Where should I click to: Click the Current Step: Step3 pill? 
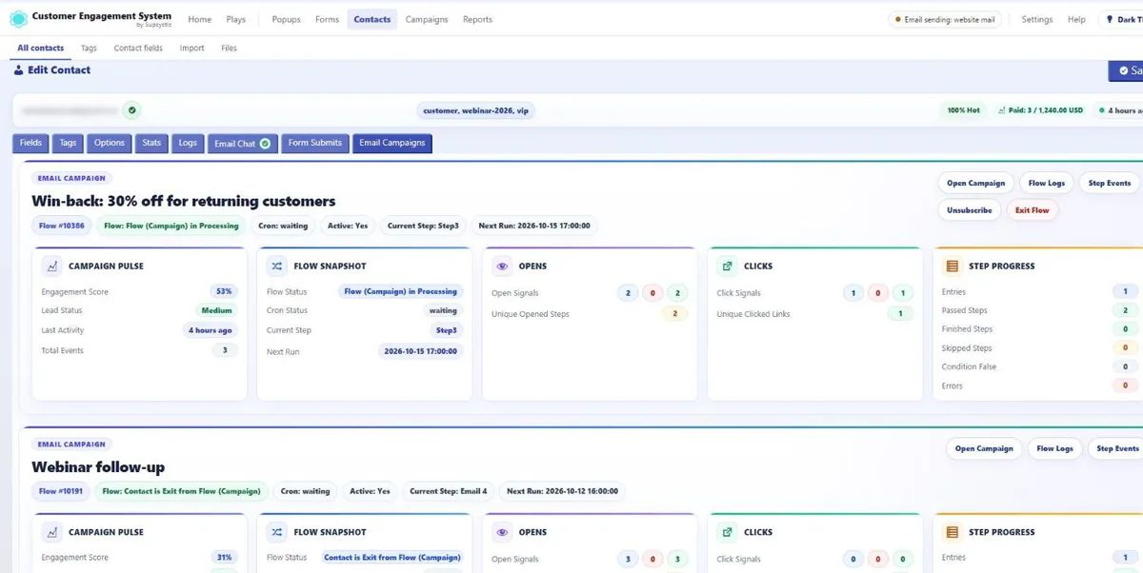(x=422, y=227)
